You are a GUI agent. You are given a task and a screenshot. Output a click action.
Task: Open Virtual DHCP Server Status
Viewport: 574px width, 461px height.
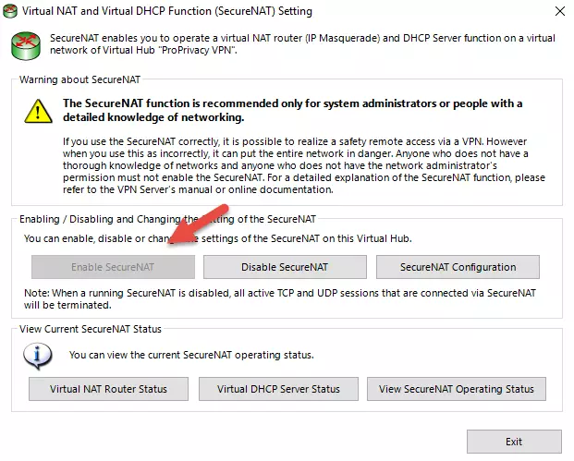[x=278, y=389]
